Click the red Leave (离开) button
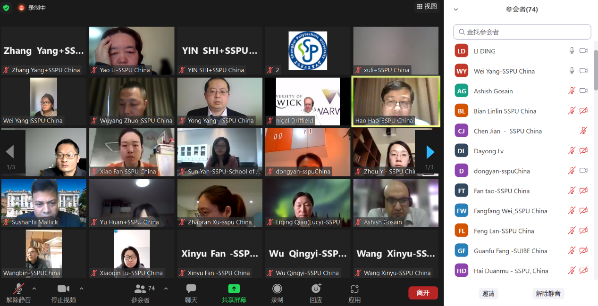Viewport: 598px width, 306px height. click(423, 293)
